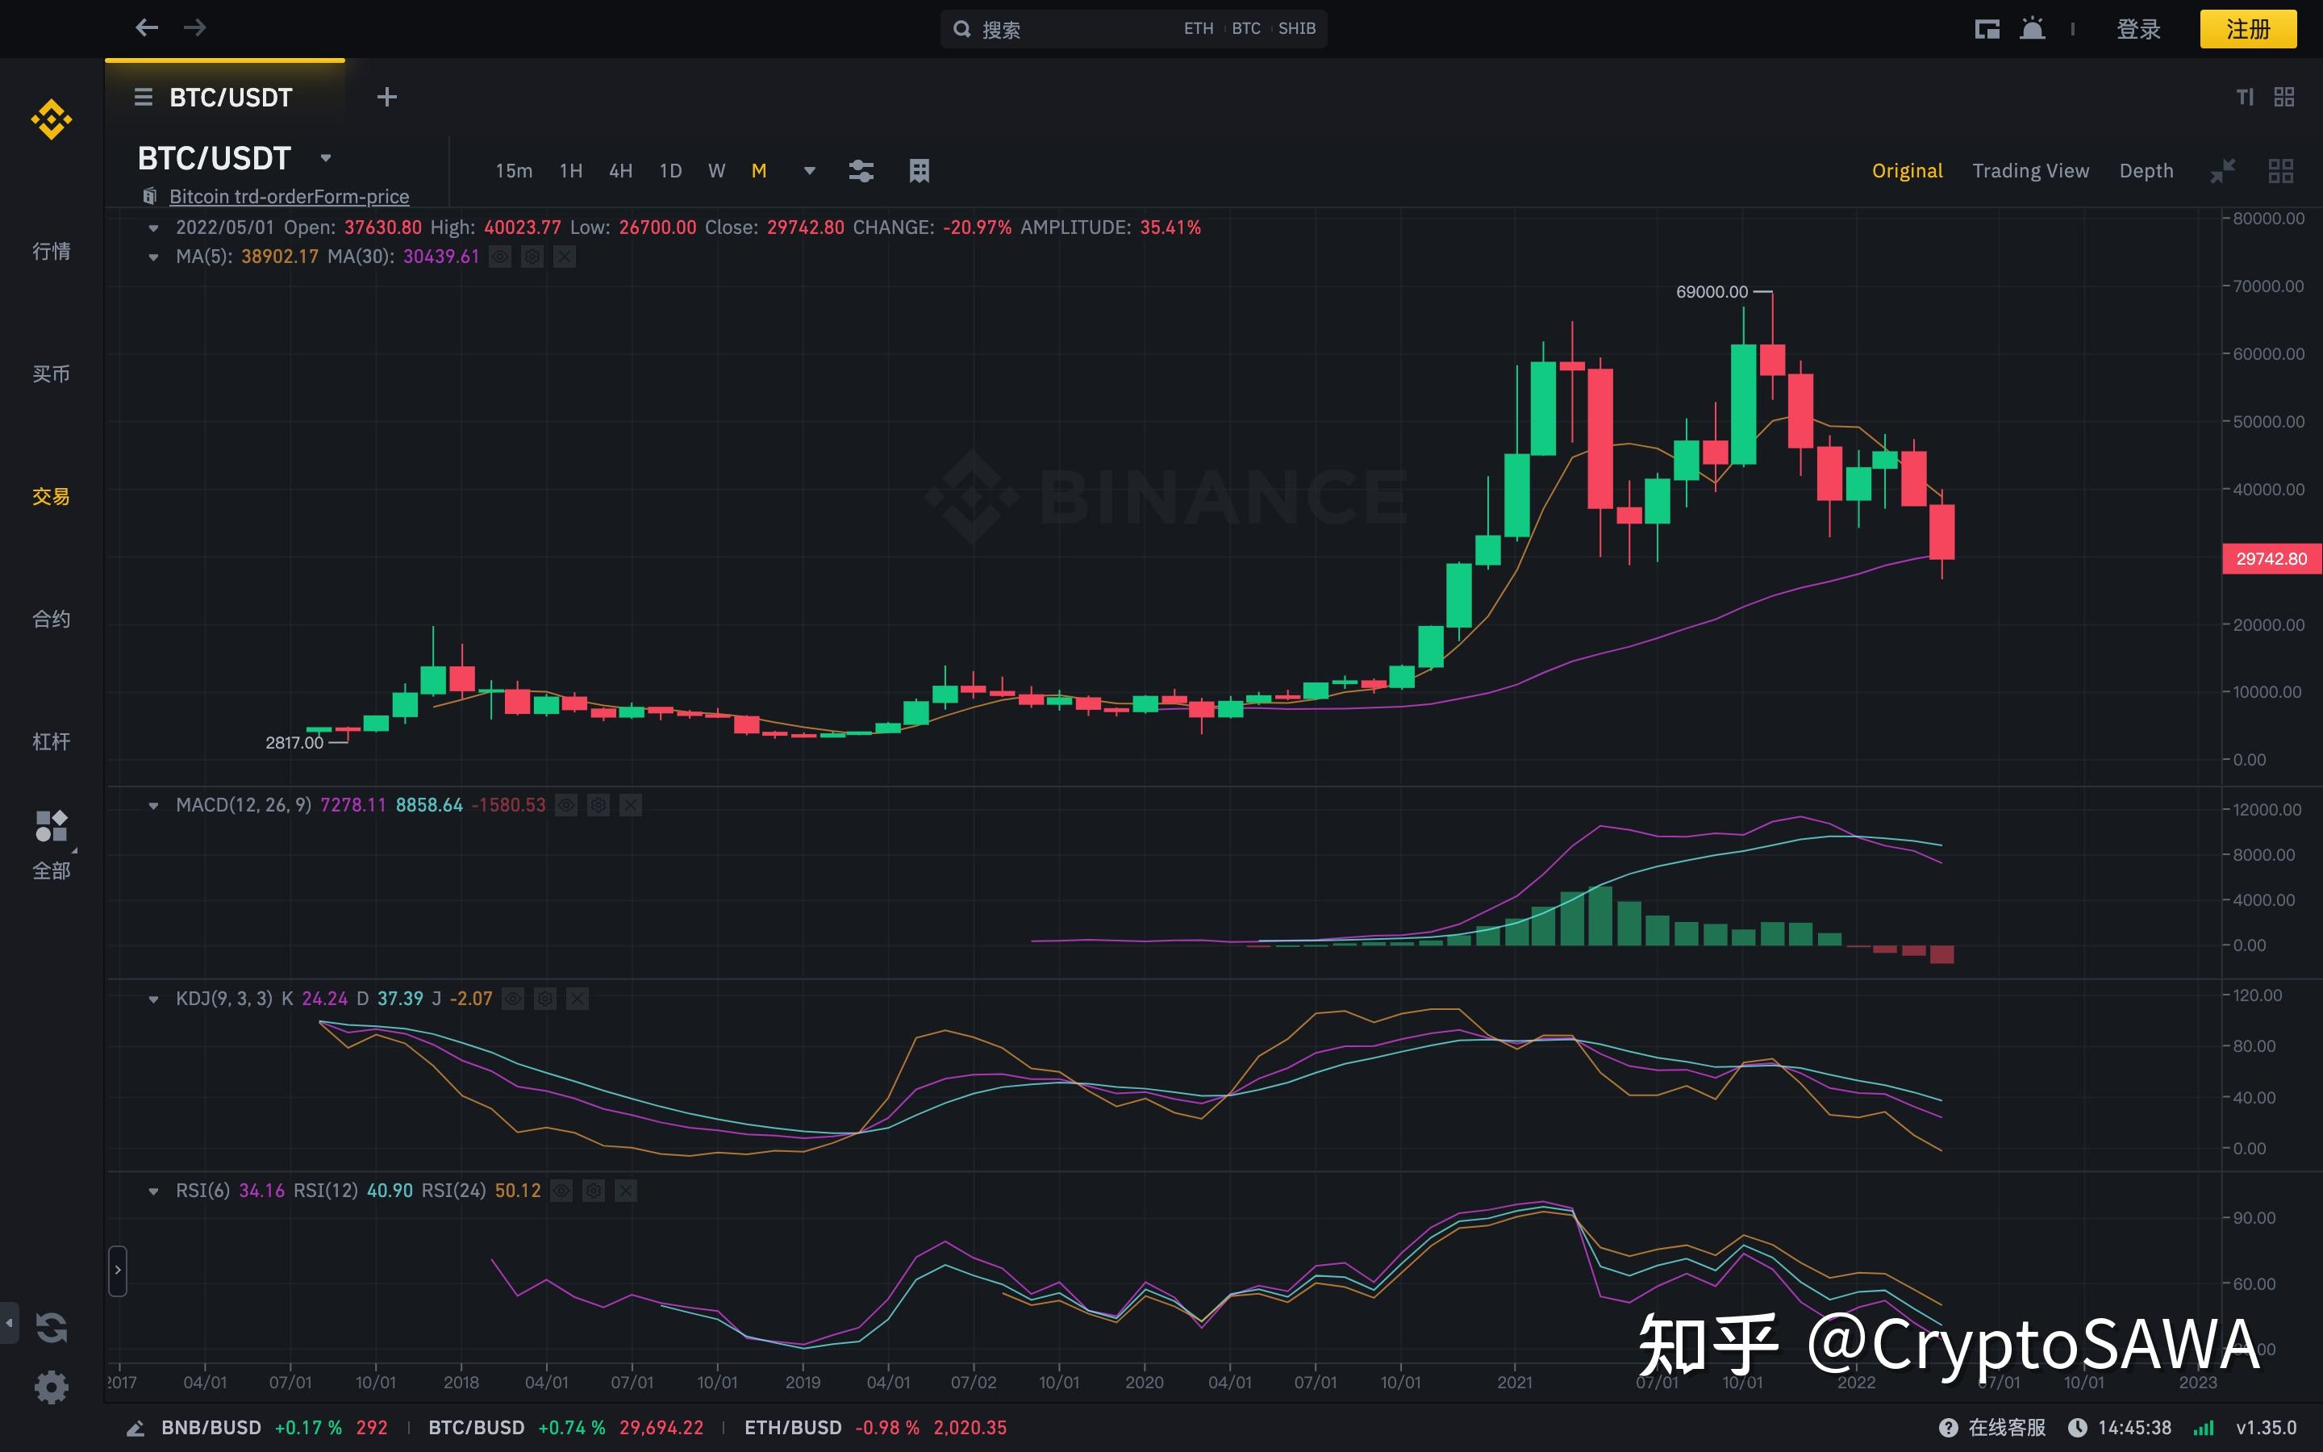The image size is (2323, 1452).
Task: Switch to the Original chart tab
Action: 1907,171
